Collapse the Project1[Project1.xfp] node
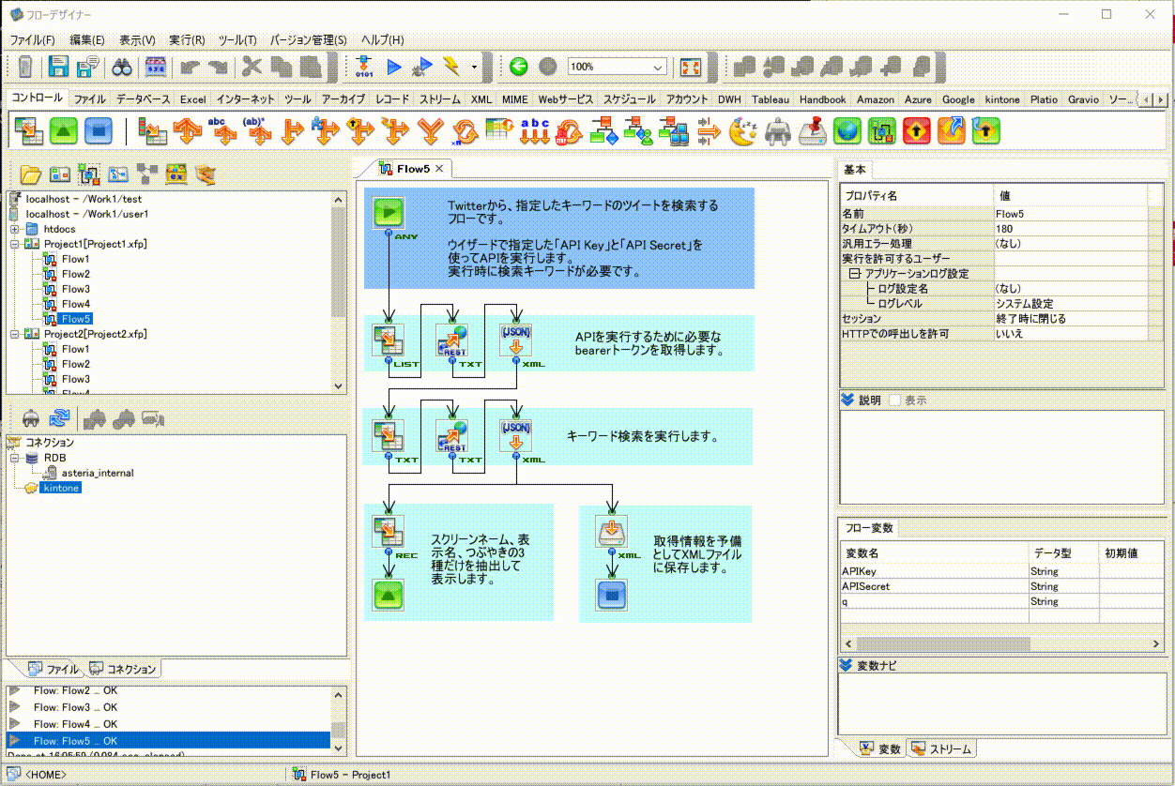Viewport: 1175px width, 786px height. tap(15, 244)
